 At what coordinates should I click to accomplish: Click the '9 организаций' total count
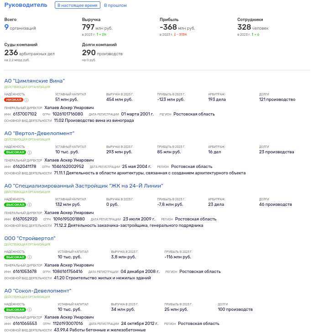coord(20,28)
